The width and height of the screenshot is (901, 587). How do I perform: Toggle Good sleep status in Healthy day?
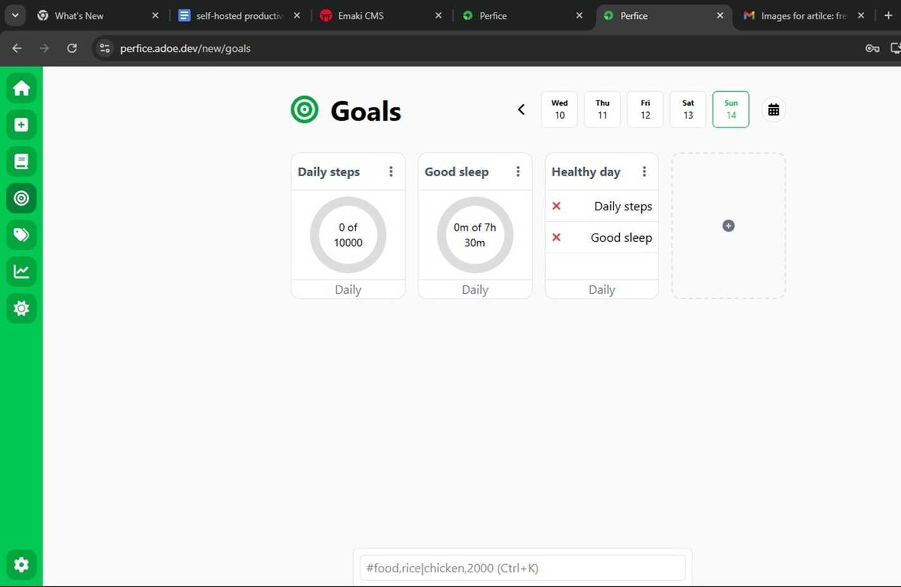(x=556, y=237)
